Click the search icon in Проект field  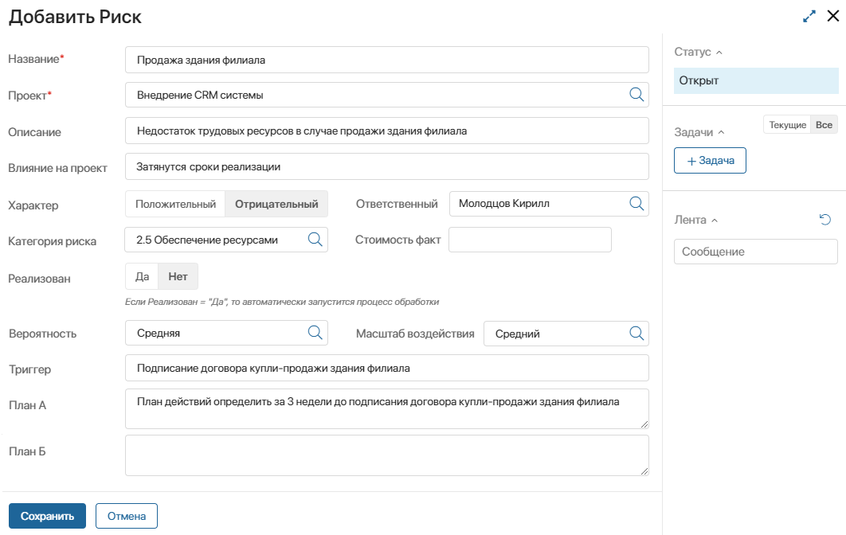click(x=636, y=95)
